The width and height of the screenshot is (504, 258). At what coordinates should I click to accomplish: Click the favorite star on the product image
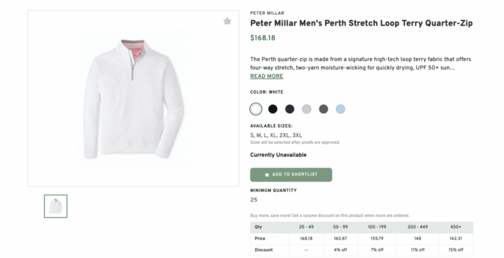tap(226, 21)
